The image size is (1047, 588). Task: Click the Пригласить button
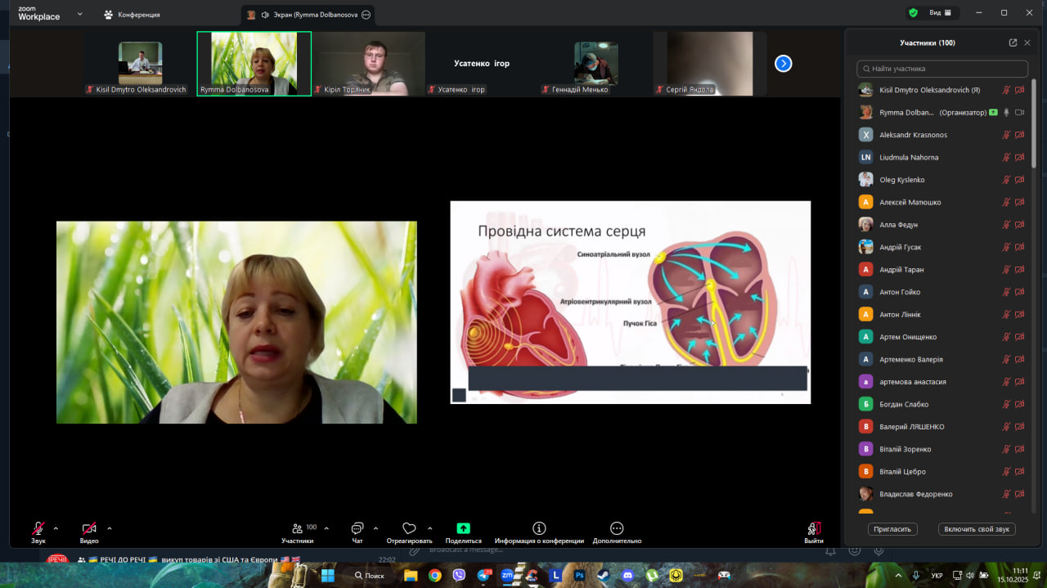click(892, 529)
